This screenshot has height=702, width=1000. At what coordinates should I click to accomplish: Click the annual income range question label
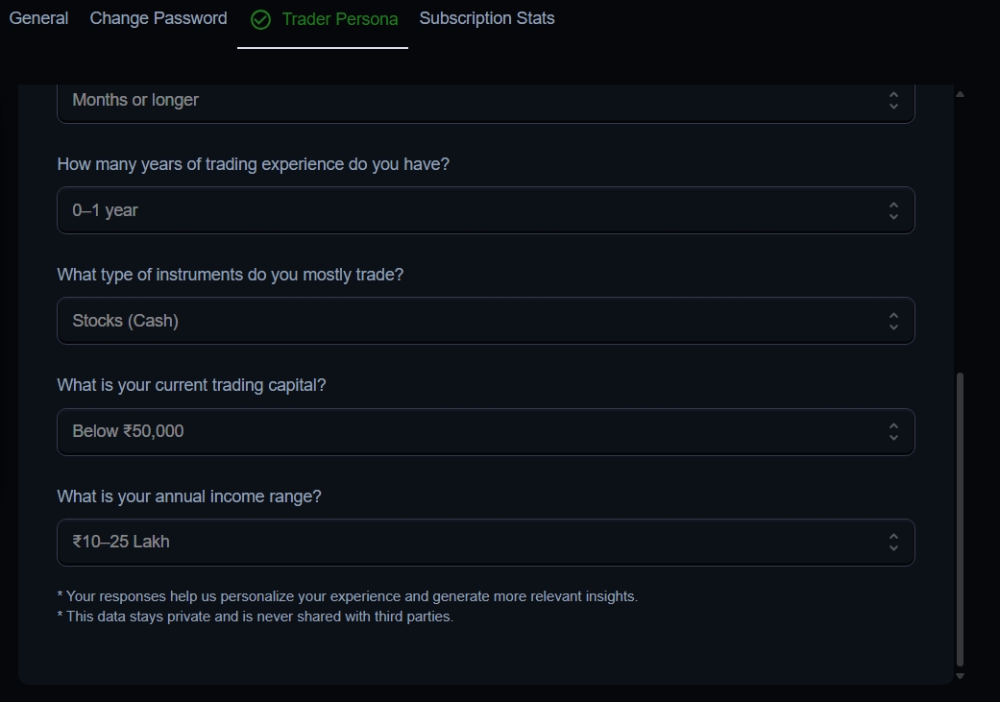[189, 496]
